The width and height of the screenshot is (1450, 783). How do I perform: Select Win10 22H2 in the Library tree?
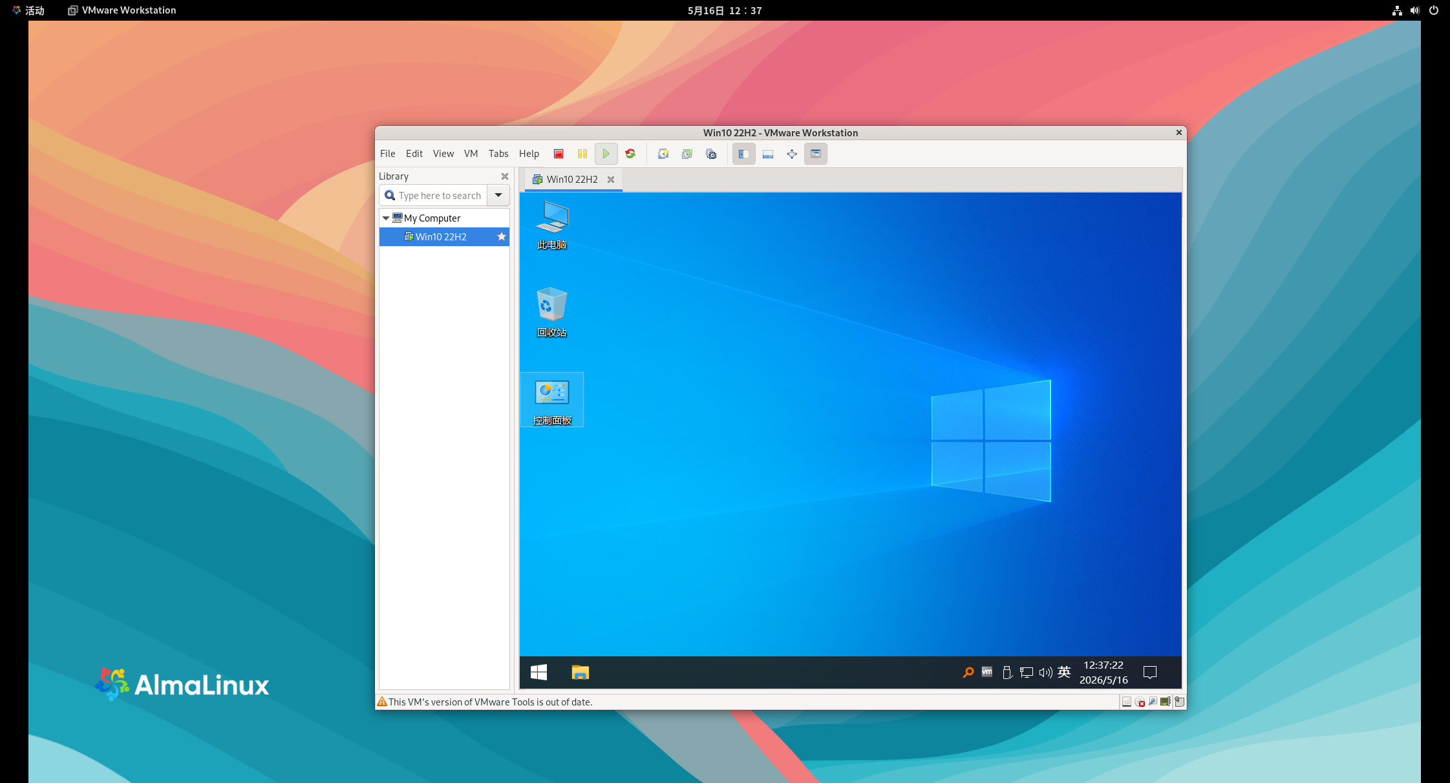(x=444, y=237)
